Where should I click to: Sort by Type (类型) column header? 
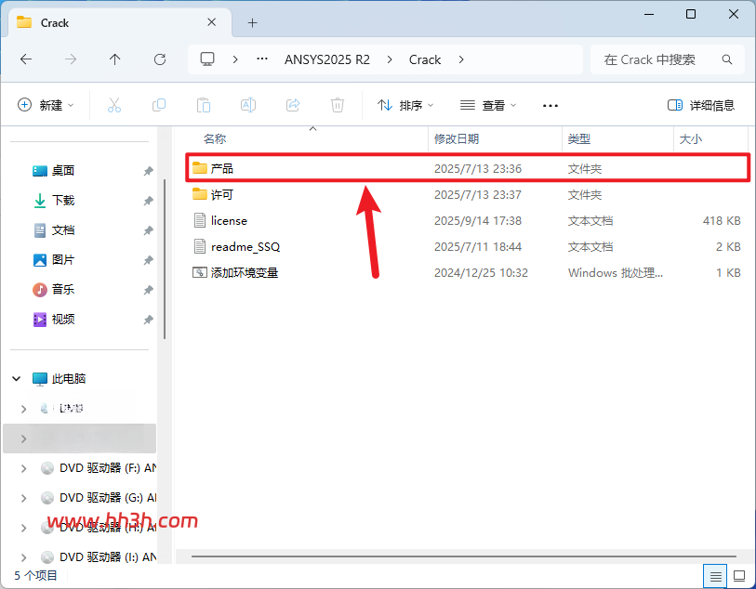(x=578, y=139)
